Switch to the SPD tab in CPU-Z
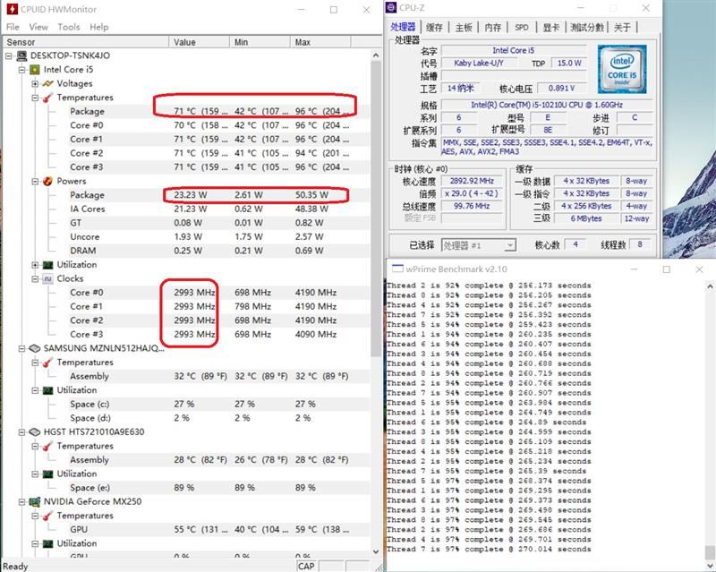Image resolution: width=716 pixels, height=572 pixels. point(522,28)
